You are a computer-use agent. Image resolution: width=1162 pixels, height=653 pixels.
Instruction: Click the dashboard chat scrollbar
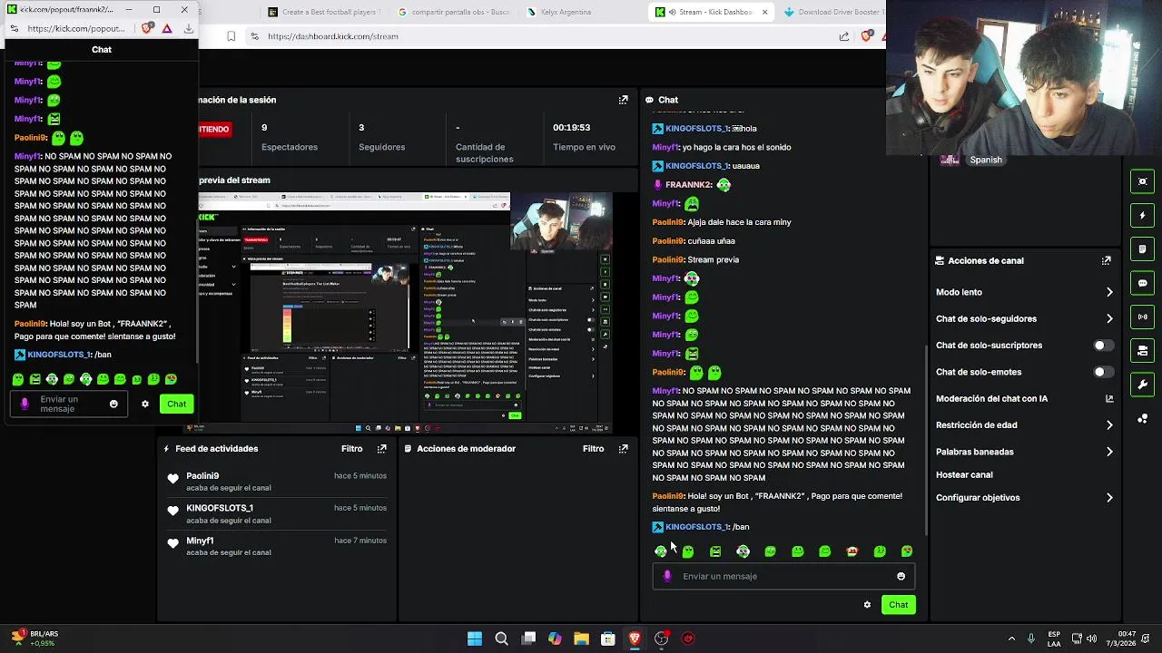coord(925,440)
